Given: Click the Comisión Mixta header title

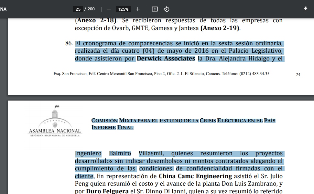Looking at the screenshot, I should coord(183,121).
